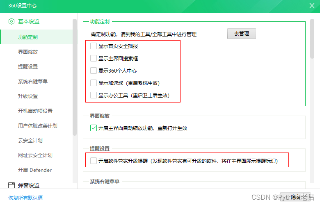Image resolution: width=320 pixels, height=205 pixels.
Task: Click the 界面缩放 section heading
Action: pos(100,116)
